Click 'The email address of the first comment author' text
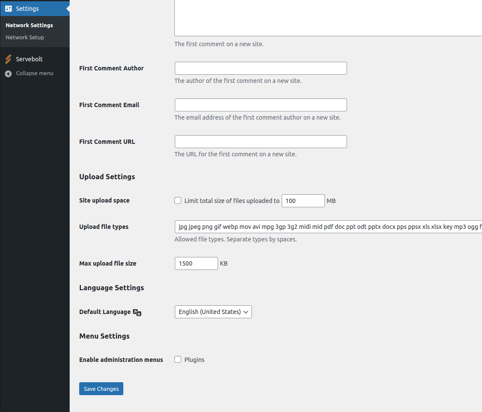The height and width of the screenshot is (412, 482). click(257, 117)
